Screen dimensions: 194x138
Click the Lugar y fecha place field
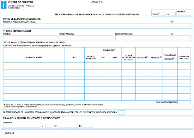(x=22, y=126)
